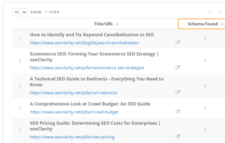This screenshot has height=143, width=225.
Task: Click the Schema Found column header
Action: (202, 24)
